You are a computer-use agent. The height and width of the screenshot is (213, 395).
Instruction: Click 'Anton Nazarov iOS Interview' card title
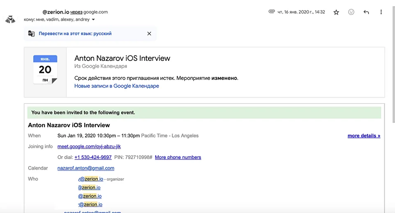pyautogui.click(x=122, y=58)
